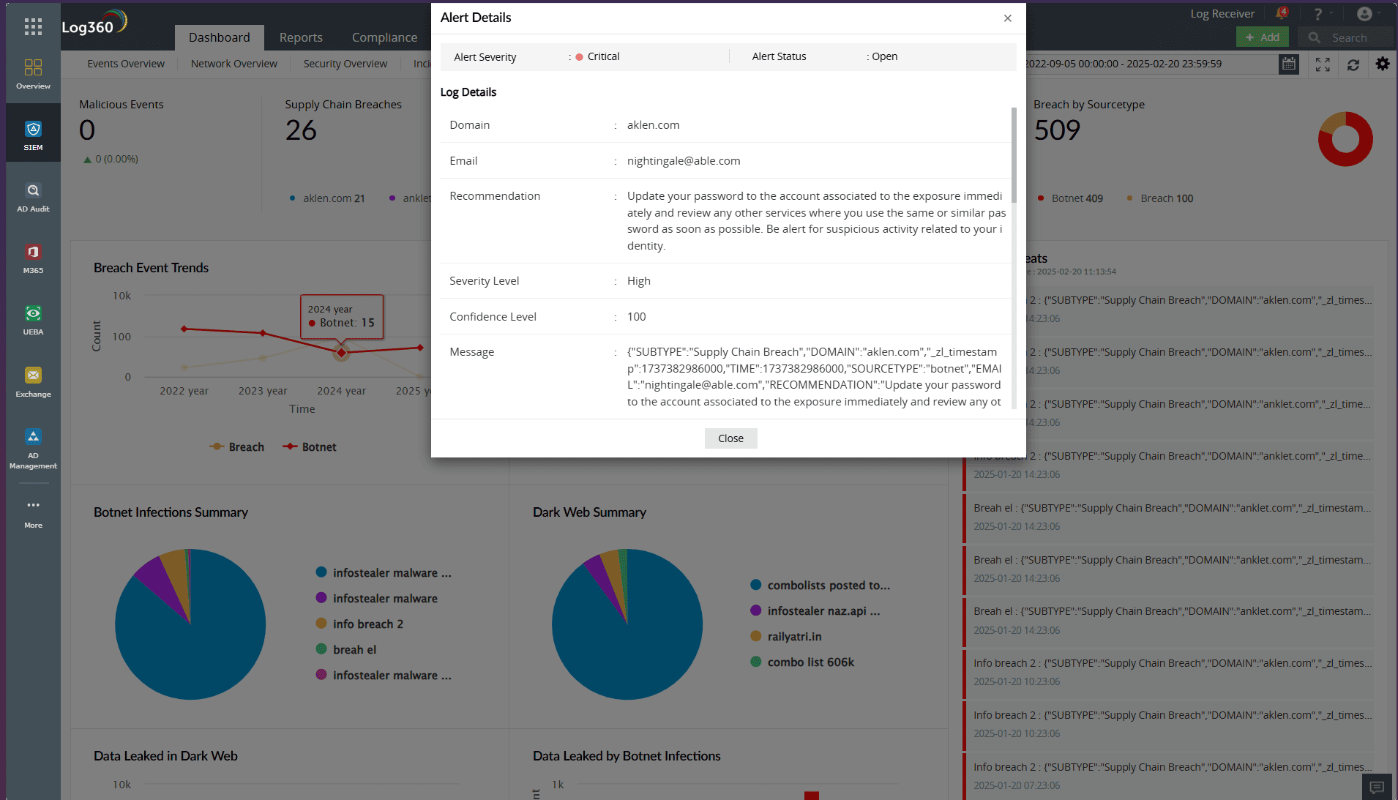Image resolution: width=1398 pixels, height=800 pixels.
Task: Open dashboard settings via the gear icon
Action: [1383, 64]
